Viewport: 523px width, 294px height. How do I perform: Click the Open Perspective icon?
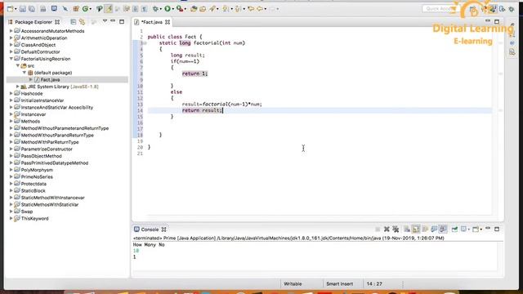(473, 10)
